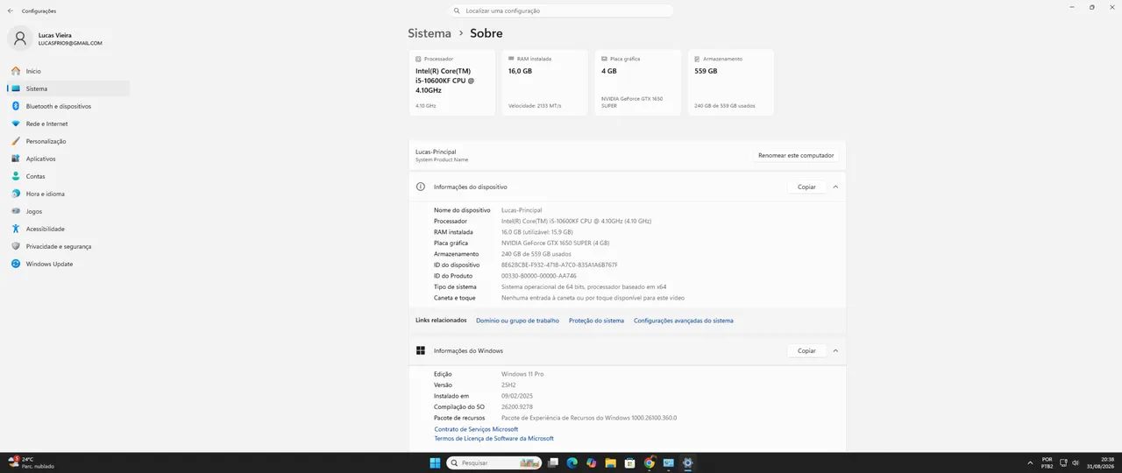Go back with the arrow icon
1122x473 pixels.
coord(10,11)
